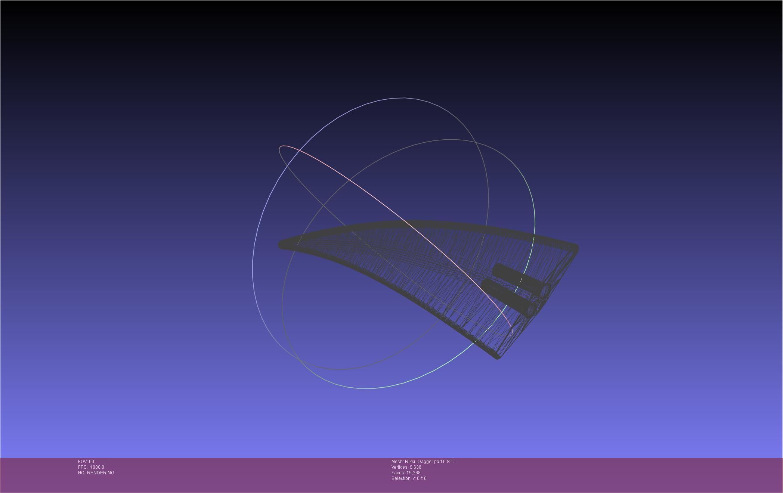This screenshot has height=493, width=783.
Task: Click the 'FOV: 60' status text
Action: (x=86, y=462)
